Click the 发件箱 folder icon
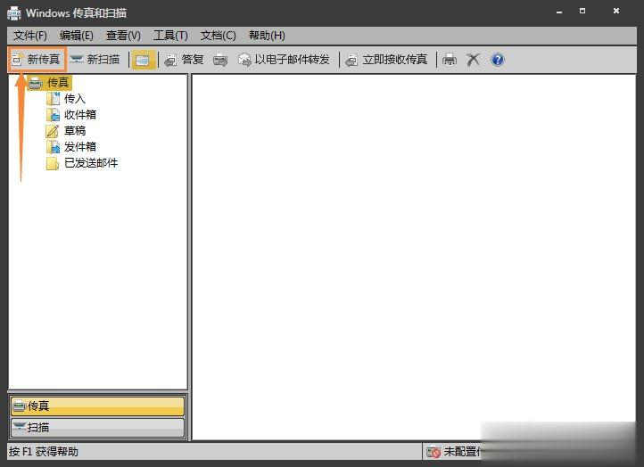The width and height of the screenshot is (644, 467). click(x=53, y=147)
